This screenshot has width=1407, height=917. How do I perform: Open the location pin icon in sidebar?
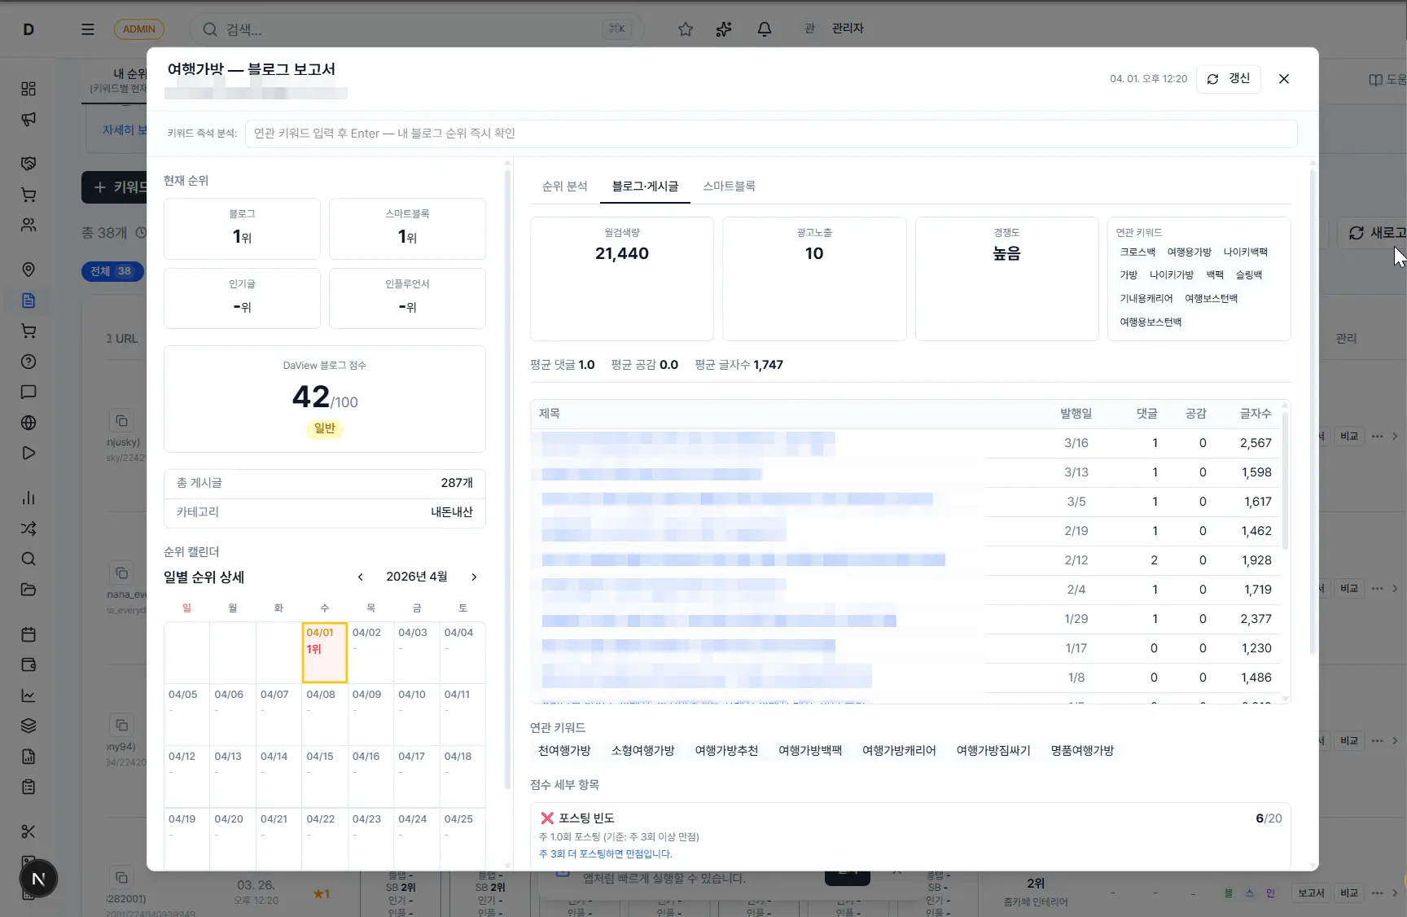pyautogui.click(x=28, y=270)
